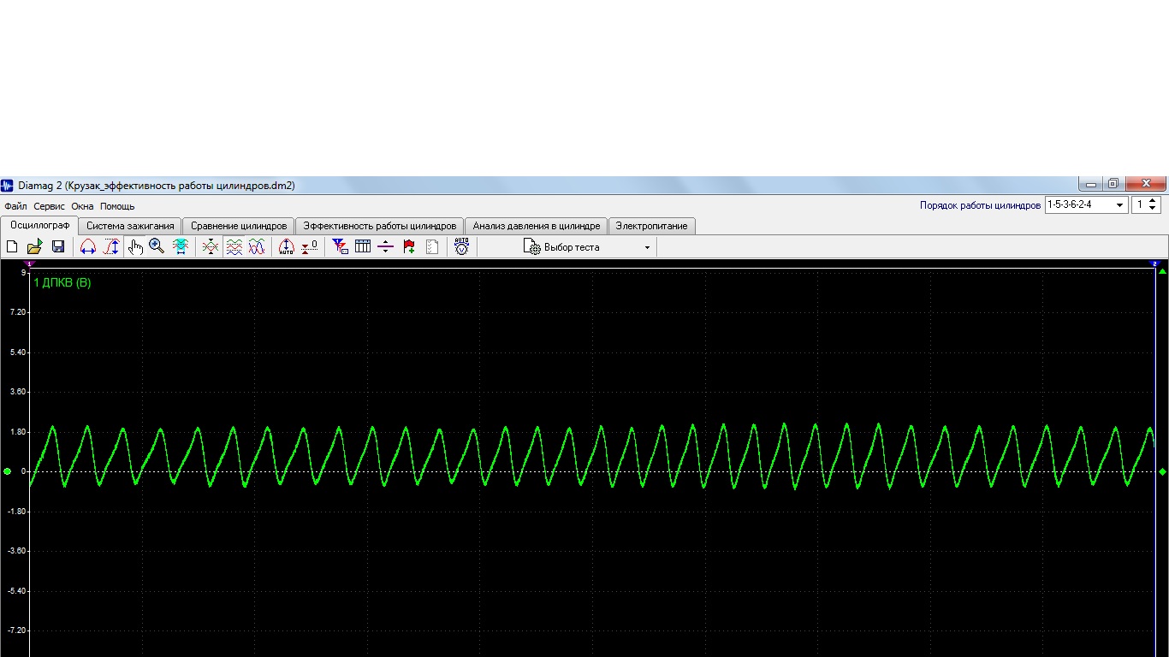Screen dimensions: 1169x657
Task: Click the notes document icon
Action: point(432,247)
